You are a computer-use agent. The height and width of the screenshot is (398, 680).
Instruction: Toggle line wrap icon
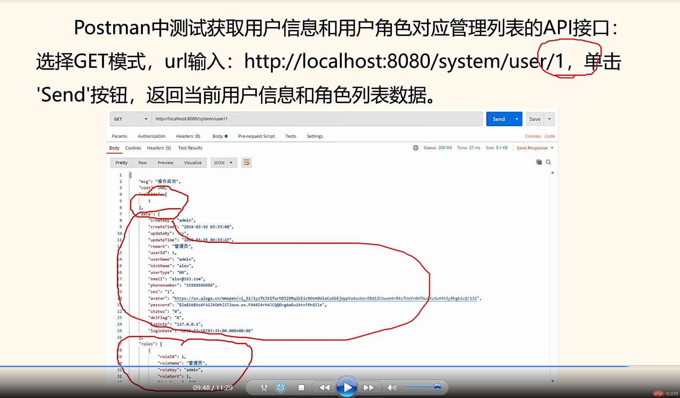click(x=247, y=163)
